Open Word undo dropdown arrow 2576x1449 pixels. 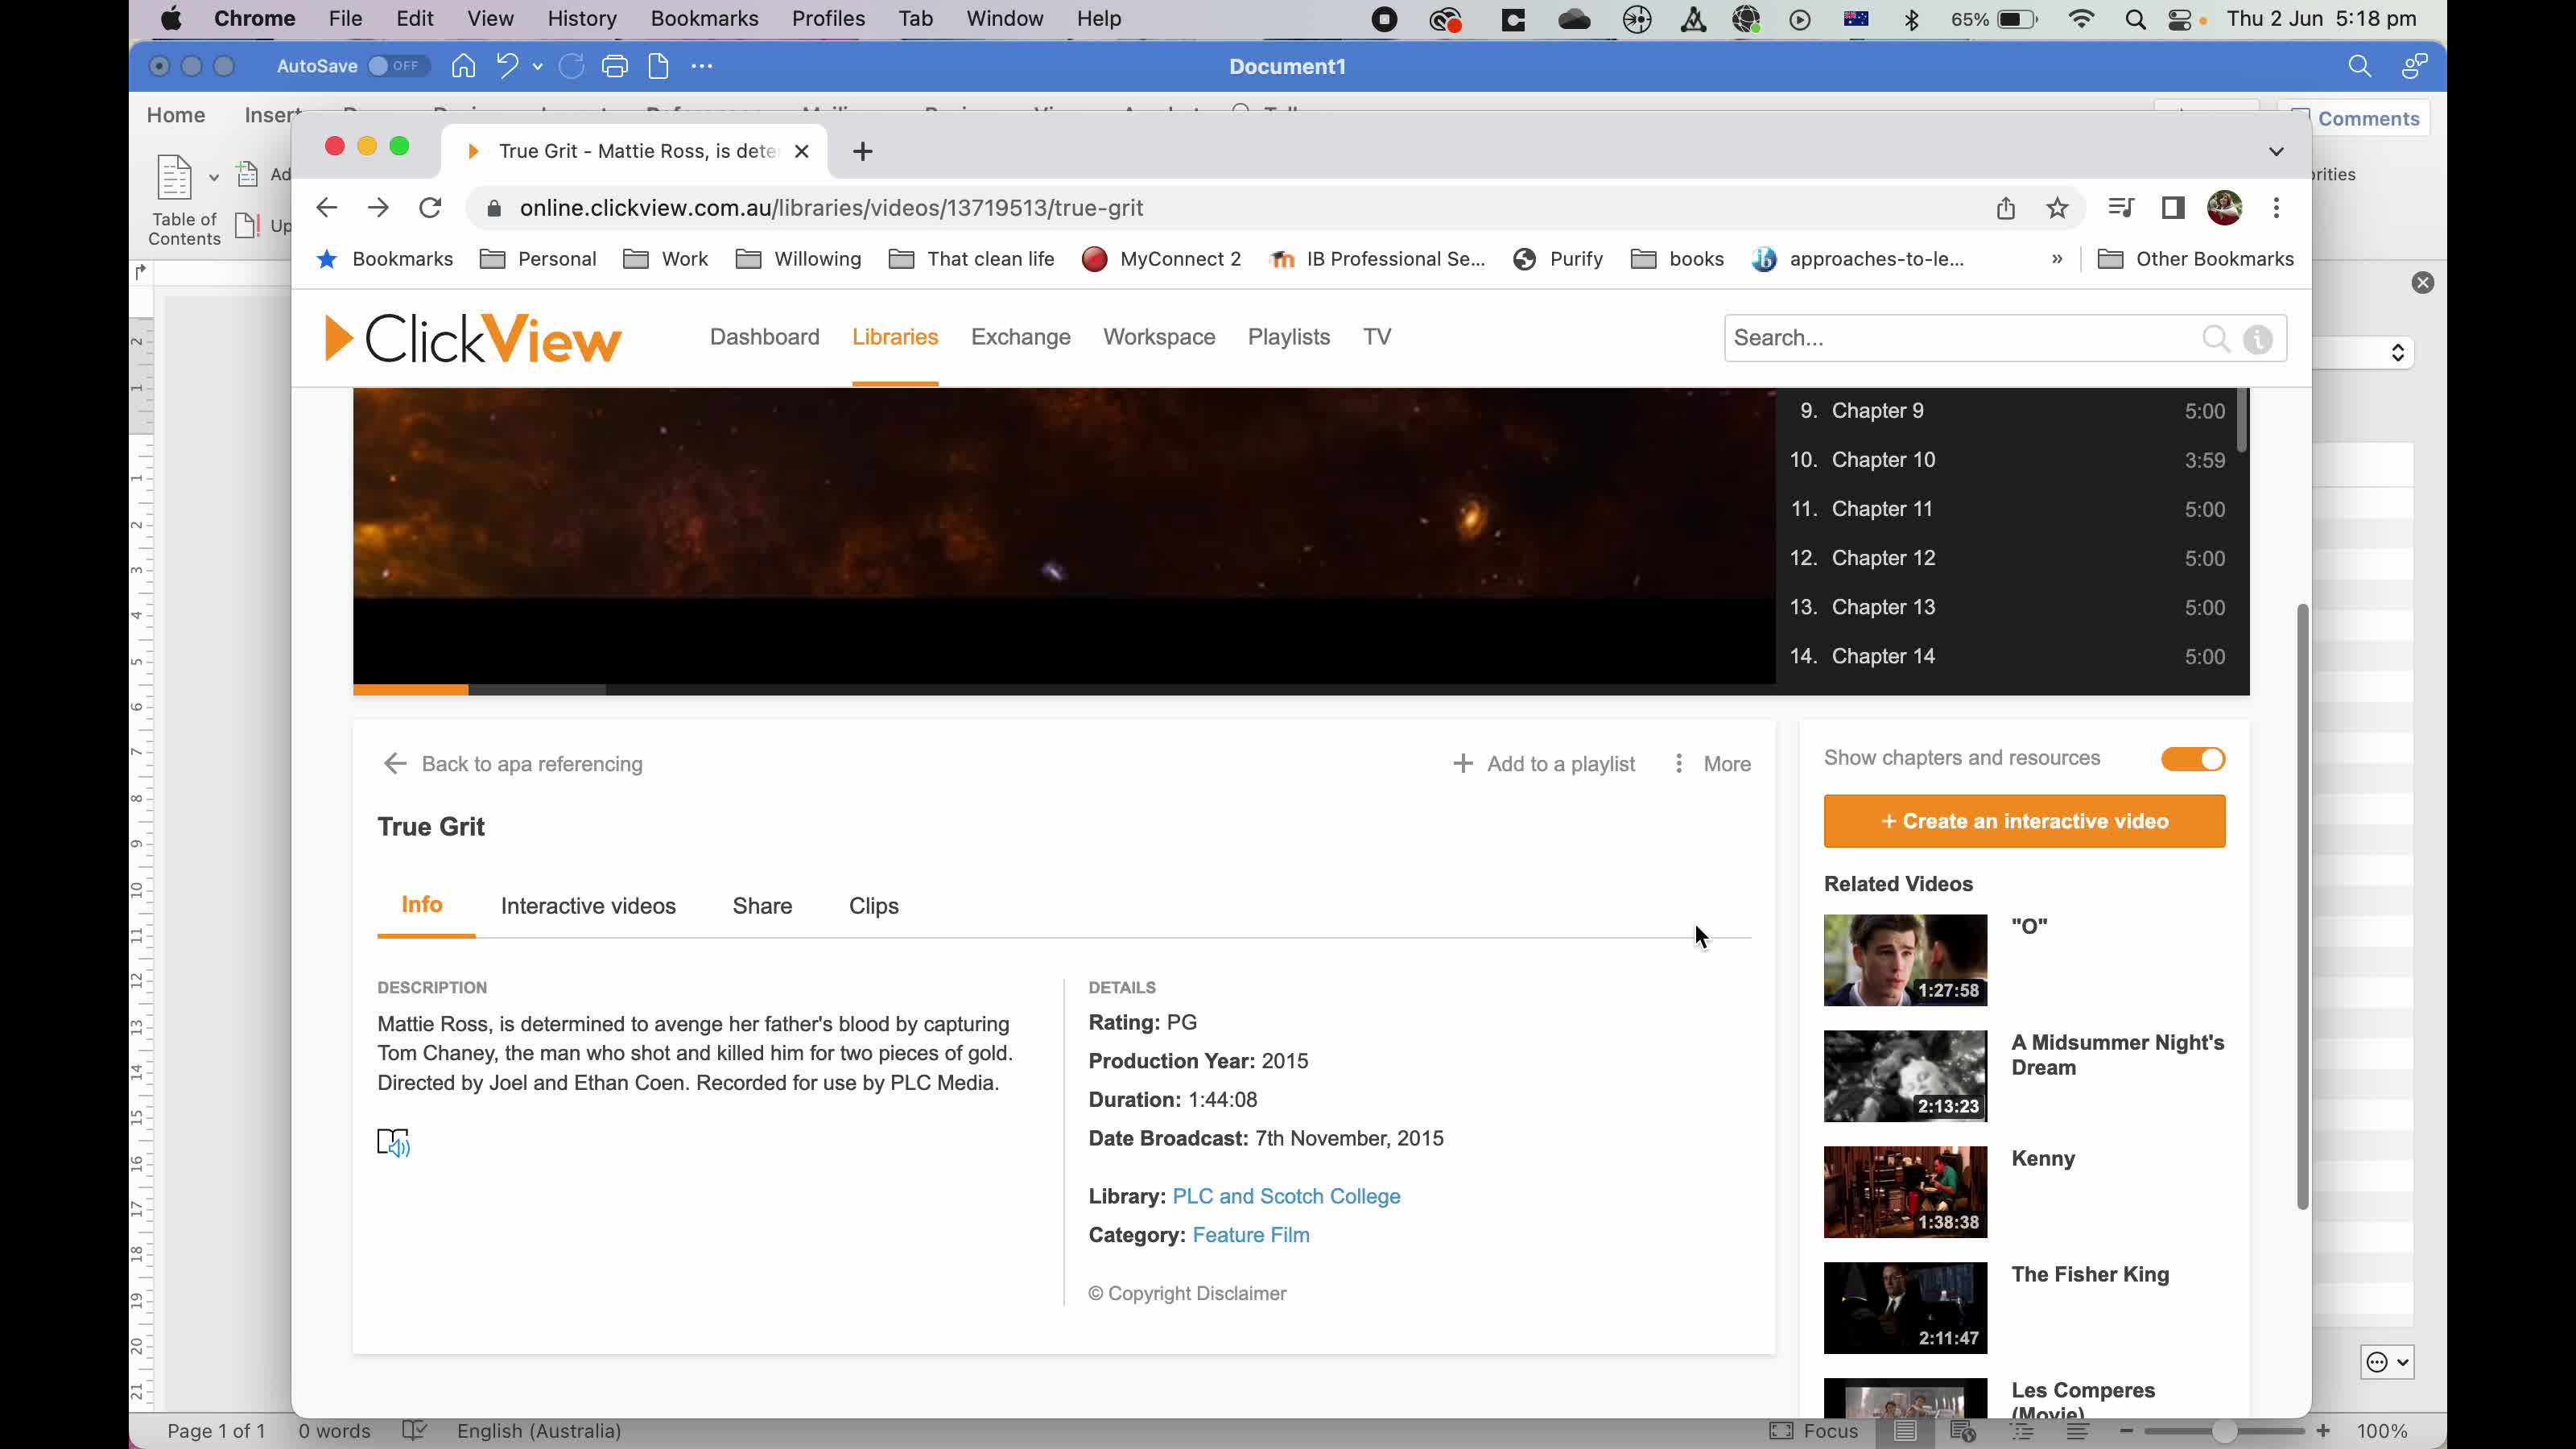[538, 67]
